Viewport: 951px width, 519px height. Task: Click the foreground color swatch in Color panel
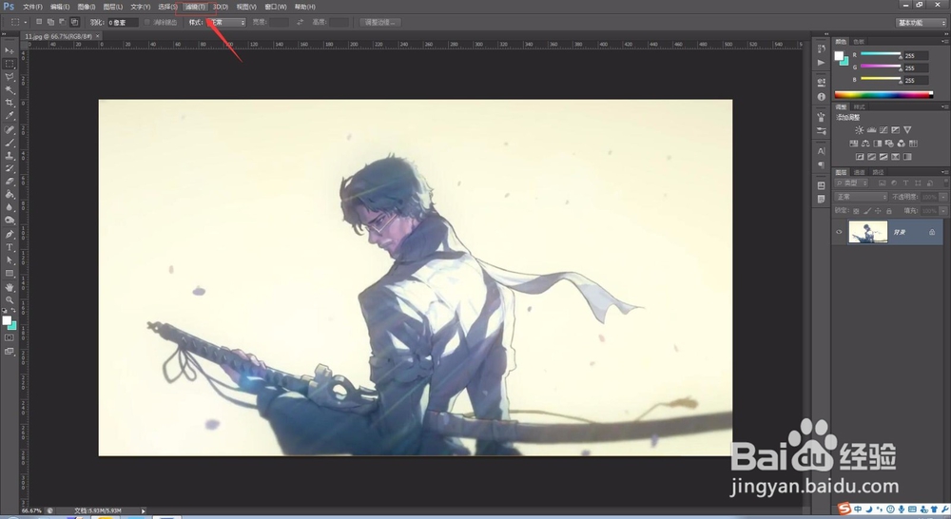pos(838,56)
